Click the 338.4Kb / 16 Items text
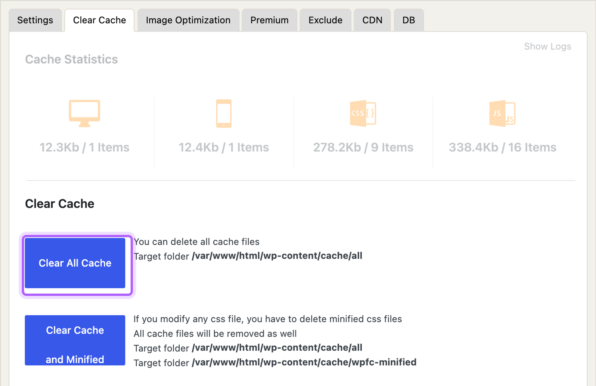The width and height of the screenshot is (596, 386). (502, 148)
